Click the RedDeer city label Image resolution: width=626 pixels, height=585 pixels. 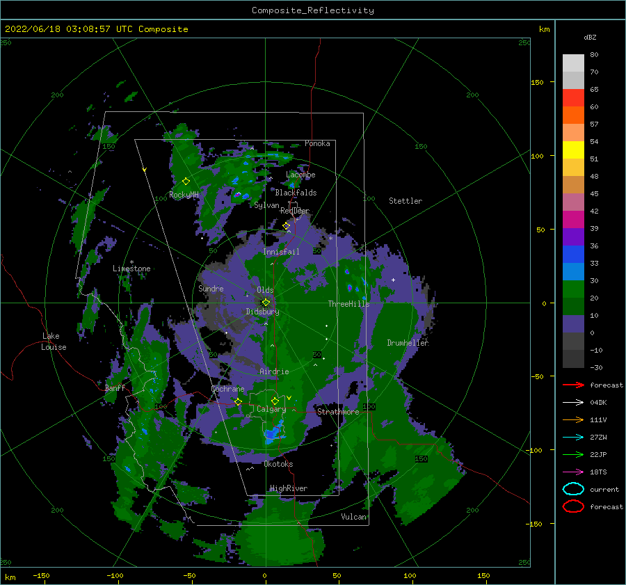click(295, 211)
